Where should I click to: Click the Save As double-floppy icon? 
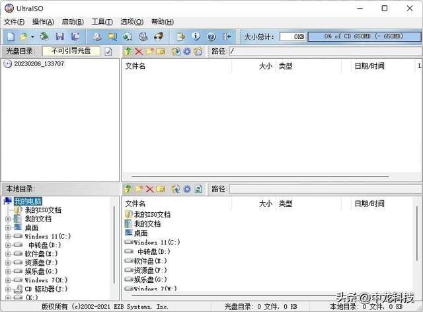[75, 36]
